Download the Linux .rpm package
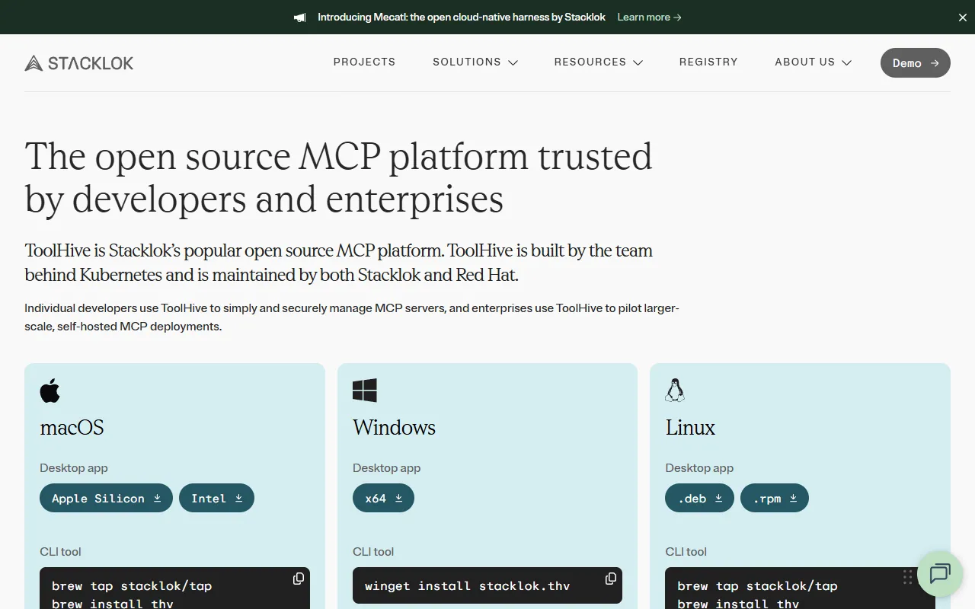The width and height of the screenshot is (975, 609). [775, 498]
